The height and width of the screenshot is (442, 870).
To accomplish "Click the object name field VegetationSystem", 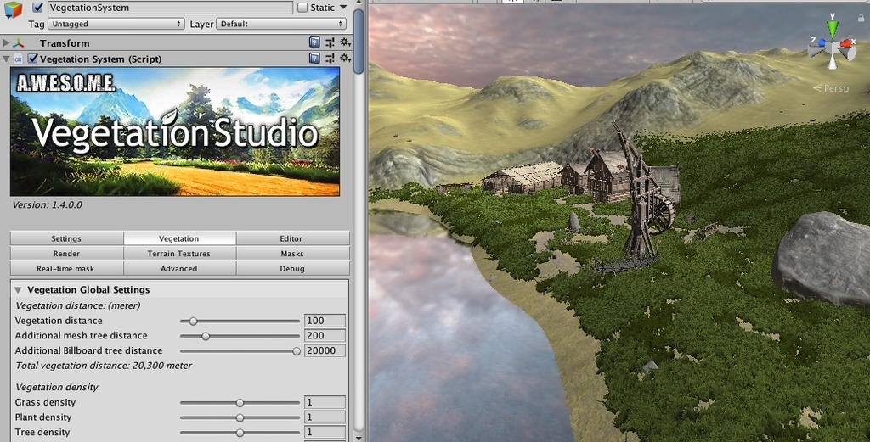I will pos(170,8).
